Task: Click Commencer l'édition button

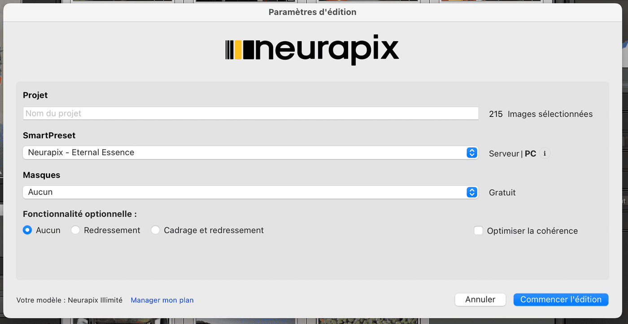Action: [x=561, y=299]
